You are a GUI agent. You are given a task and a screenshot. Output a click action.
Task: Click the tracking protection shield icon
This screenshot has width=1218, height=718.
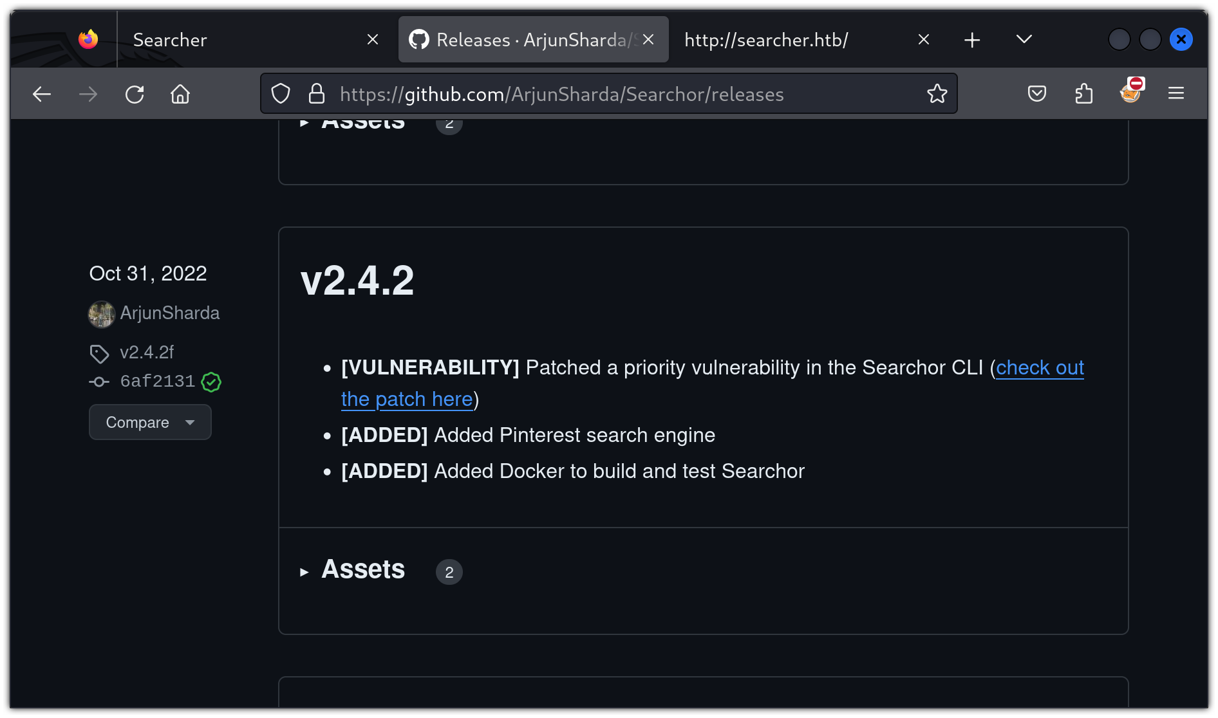[x=281, y=94]
